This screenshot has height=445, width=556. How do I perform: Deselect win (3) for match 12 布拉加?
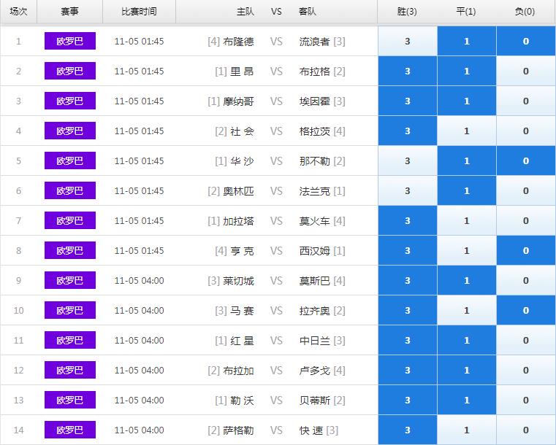point(408,371)
